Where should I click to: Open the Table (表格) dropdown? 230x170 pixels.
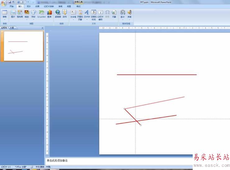[5, 15]
